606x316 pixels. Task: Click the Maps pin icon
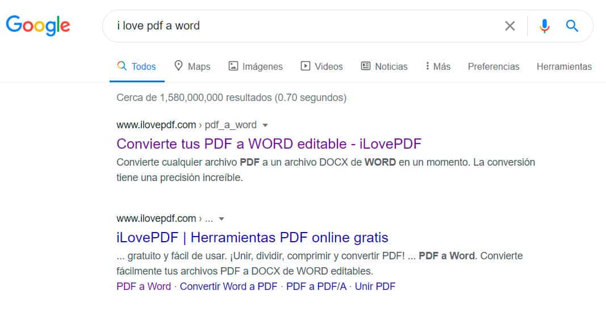tap(178, 66)
